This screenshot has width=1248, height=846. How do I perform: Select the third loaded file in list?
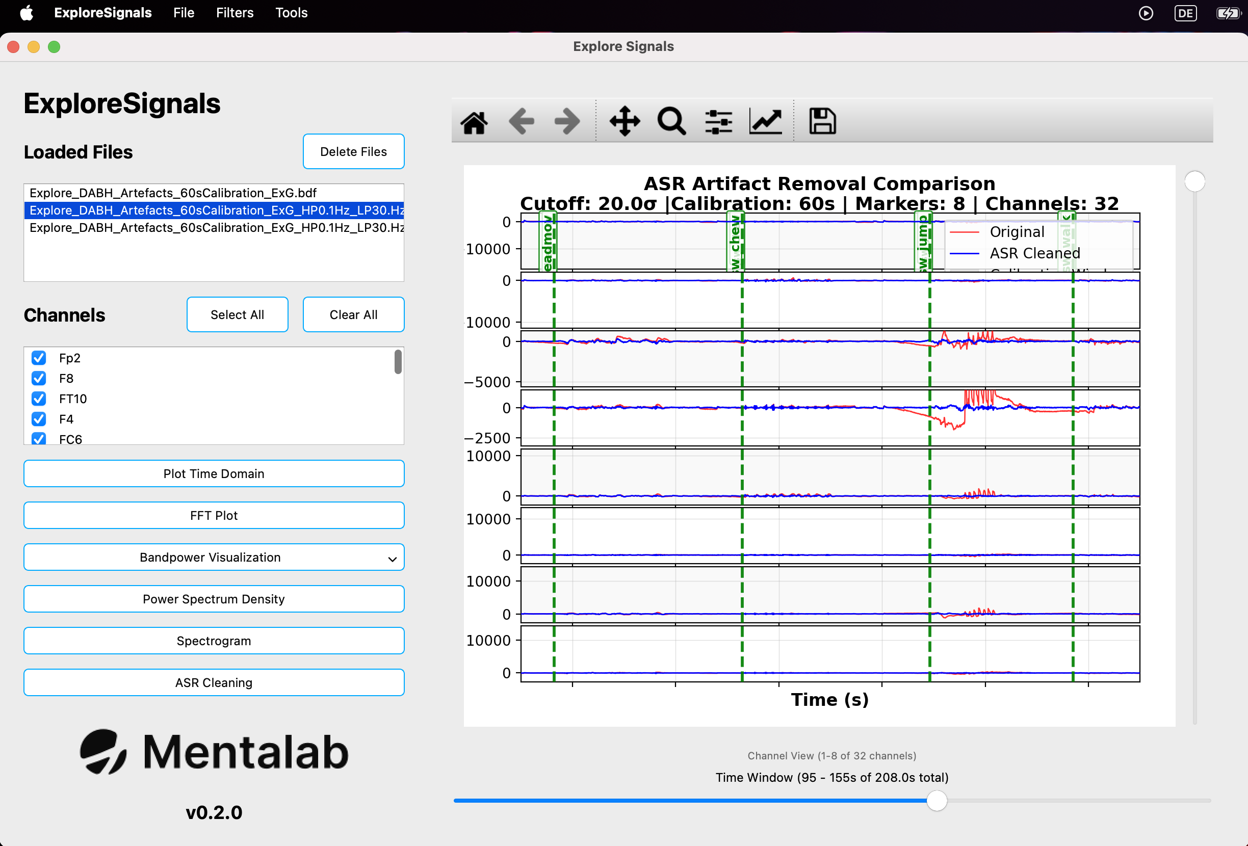coord(214,228)
